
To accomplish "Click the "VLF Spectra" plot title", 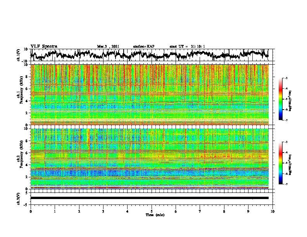I will 44,46.
